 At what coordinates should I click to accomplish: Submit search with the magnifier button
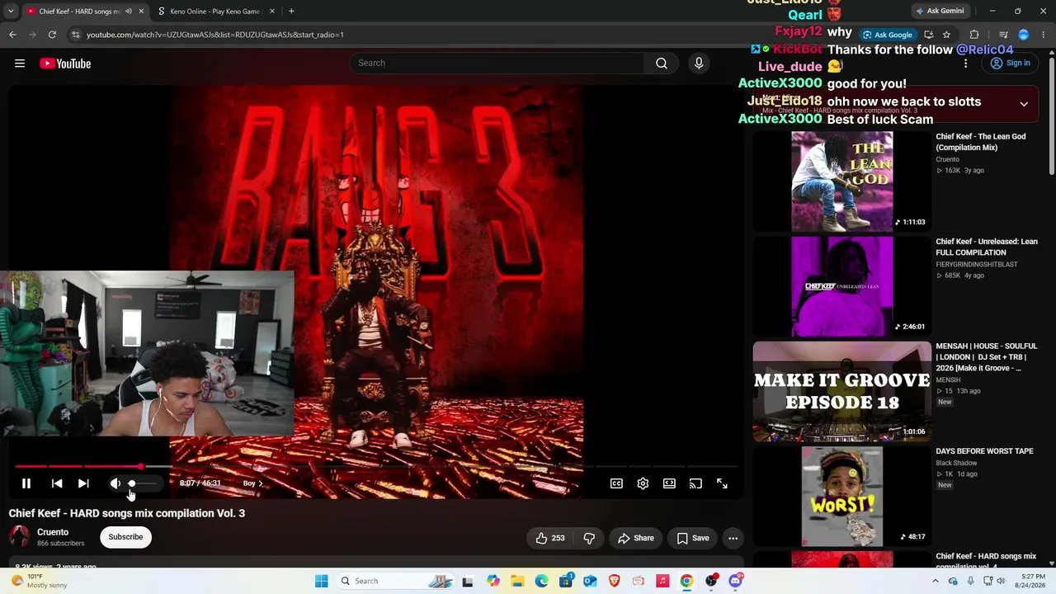click(x=662, y=63)
